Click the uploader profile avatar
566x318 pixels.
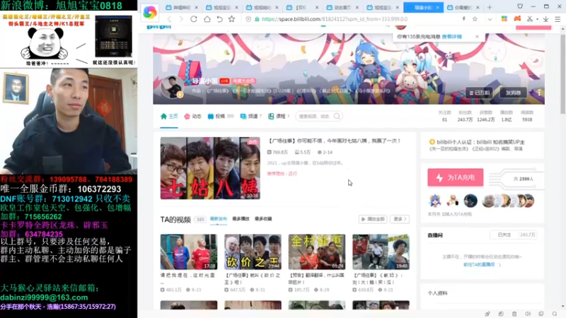[x=171, y=87]
